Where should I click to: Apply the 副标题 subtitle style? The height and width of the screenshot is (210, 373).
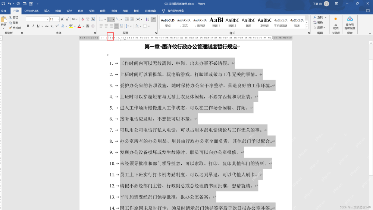click(264, 22)
